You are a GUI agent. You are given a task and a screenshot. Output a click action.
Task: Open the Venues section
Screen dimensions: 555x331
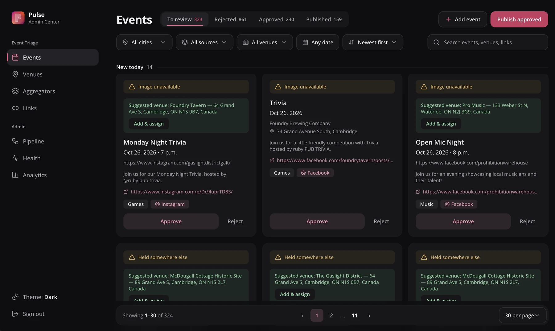tap(53, 74)
